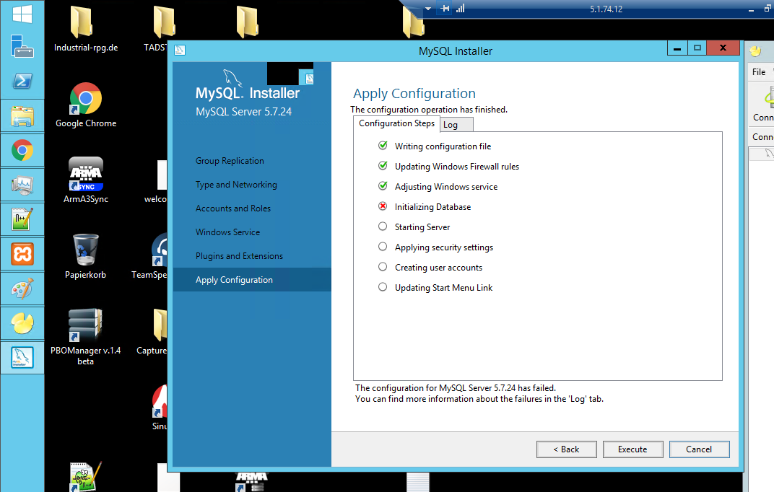Go to Plugins and Extensions step in sidebar
This screenshot has height=492, width=774.
(x=239, y=256)
